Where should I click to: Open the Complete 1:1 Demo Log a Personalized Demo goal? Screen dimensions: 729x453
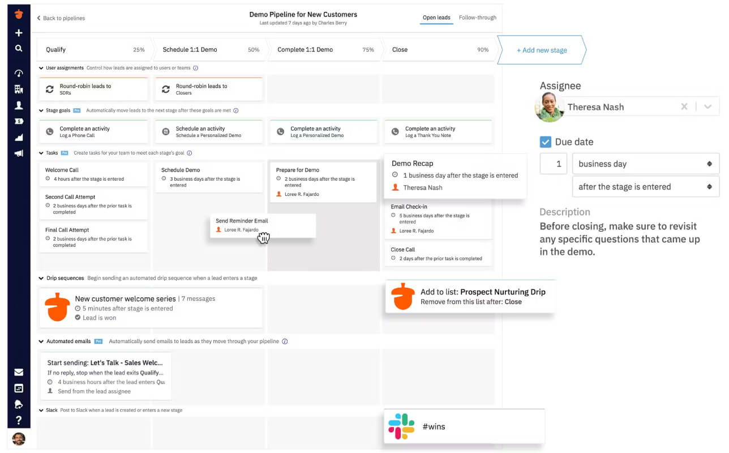pos(324,132)
